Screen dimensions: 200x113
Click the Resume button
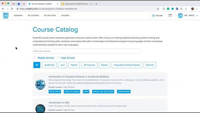(x=157, y=15)
